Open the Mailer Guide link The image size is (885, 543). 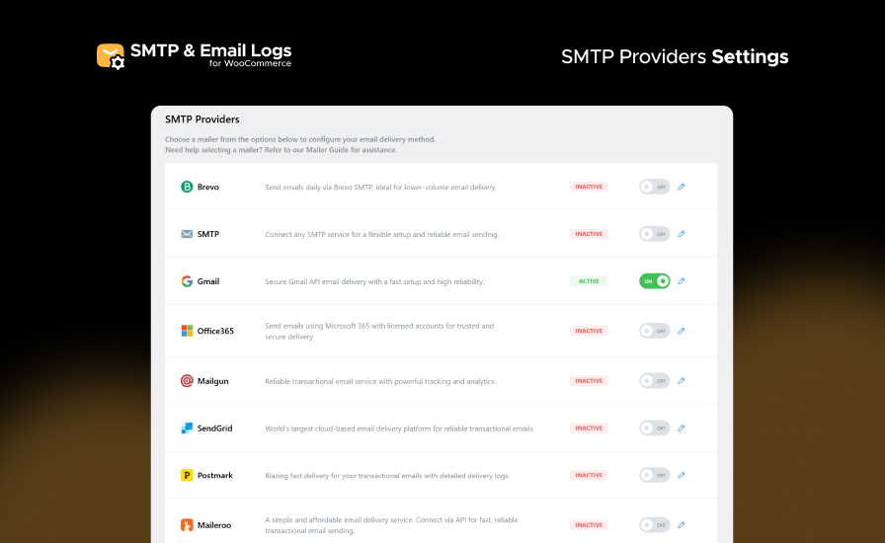[x=327, y=150]
